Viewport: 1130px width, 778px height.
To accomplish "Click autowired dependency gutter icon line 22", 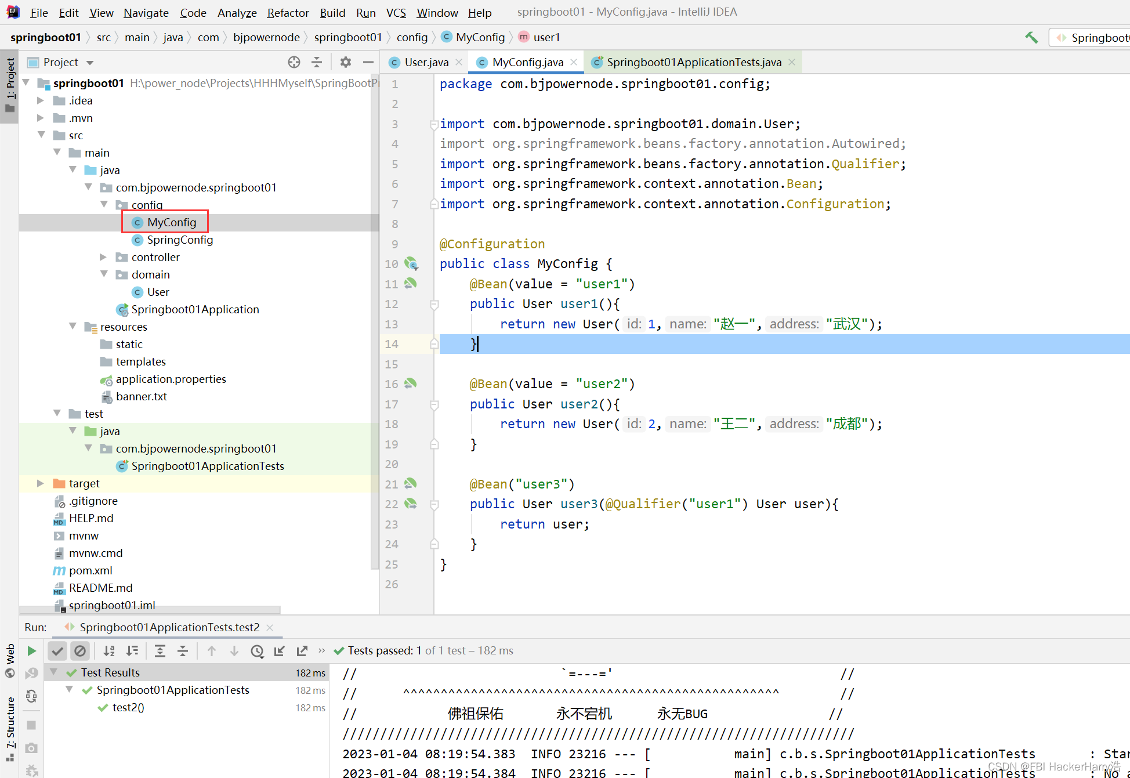I will point(411,504).
